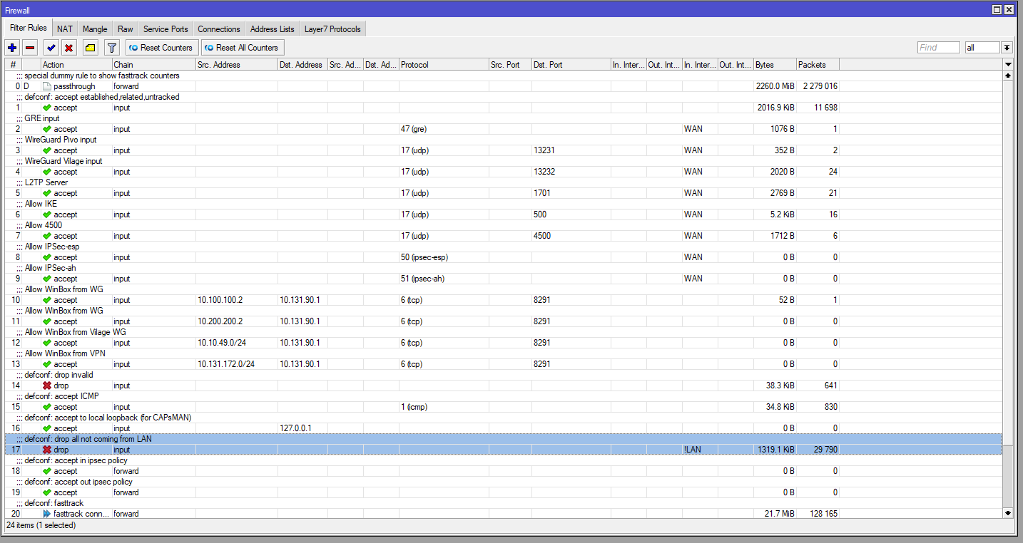The width and height of the screenshot is (1023, 543).
Task: Maximize the Firewall window
Action: pyautogui.click(x=997, y=10)
